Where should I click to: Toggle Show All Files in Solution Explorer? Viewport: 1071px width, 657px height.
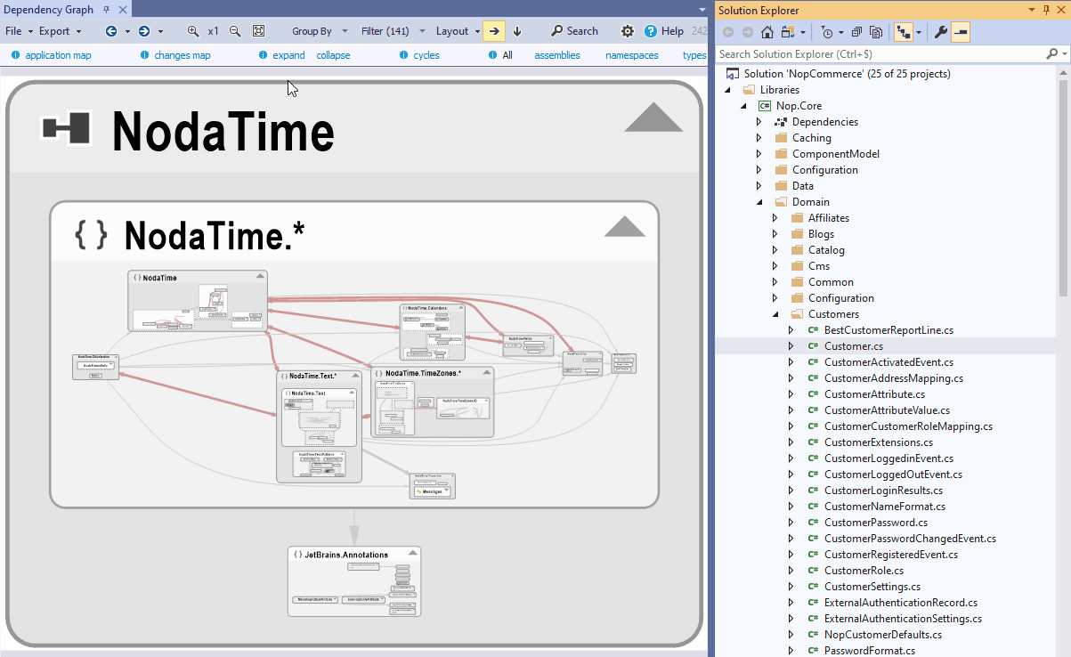(x=876, y=32)
